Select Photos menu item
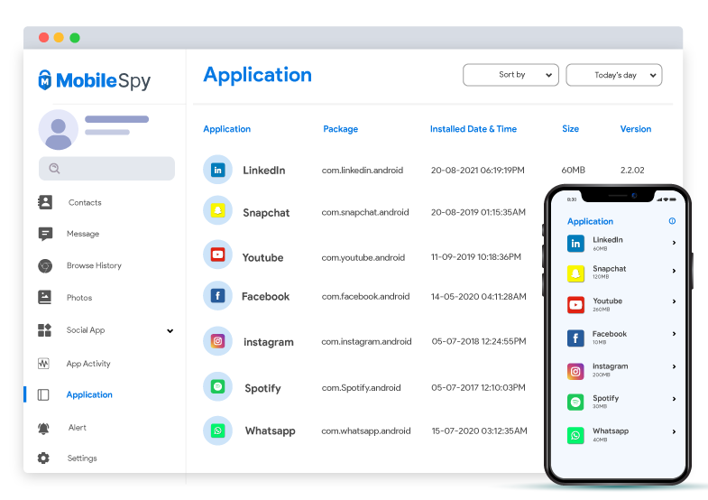Viewport: 708px width, 500px height. click(79, 298)
